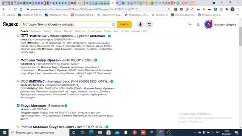
Task: Open the Рейтинг Мотошин Тимур Юрьевич result
Action: click(62, 127)
